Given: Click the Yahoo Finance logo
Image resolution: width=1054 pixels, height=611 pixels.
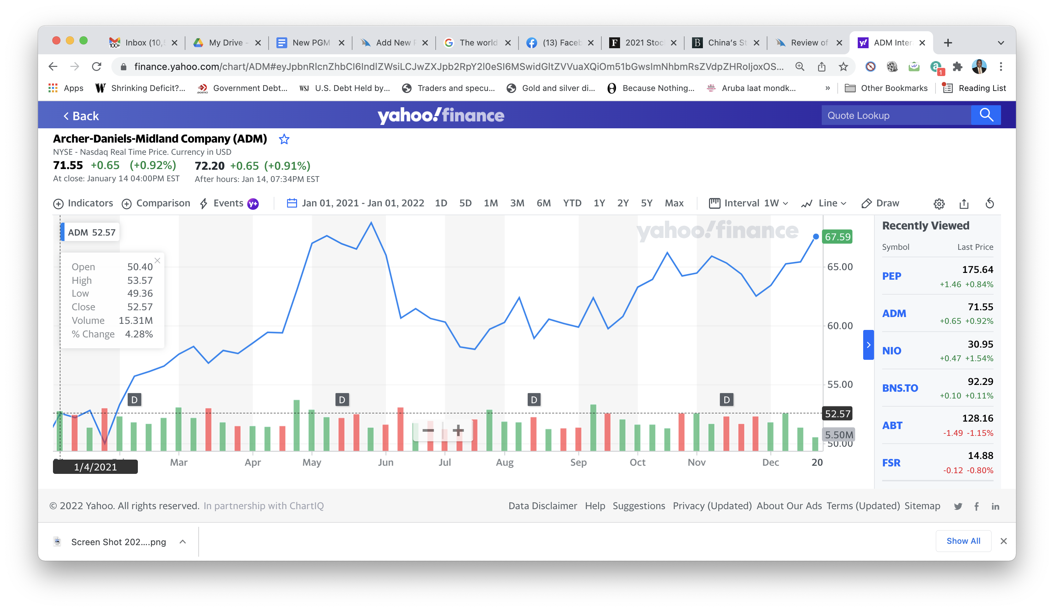Looking at the screenshot, I should coord(441,115).
